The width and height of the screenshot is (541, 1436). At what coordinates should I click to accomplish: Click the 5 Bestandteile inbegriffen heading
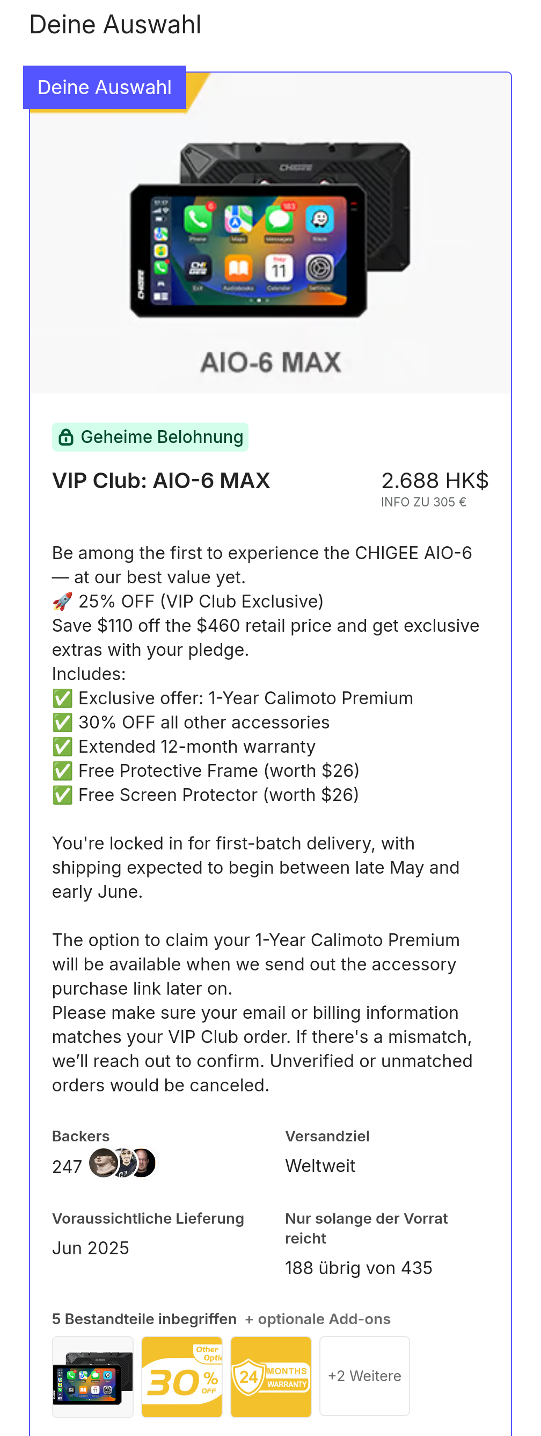coord(144,1319)
